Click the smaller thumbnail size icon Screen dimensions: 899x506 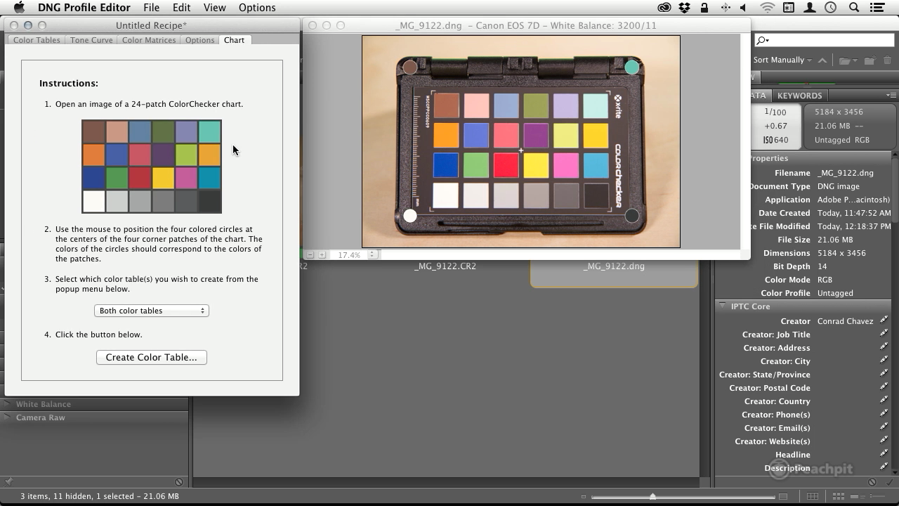(x=584, y=497)
